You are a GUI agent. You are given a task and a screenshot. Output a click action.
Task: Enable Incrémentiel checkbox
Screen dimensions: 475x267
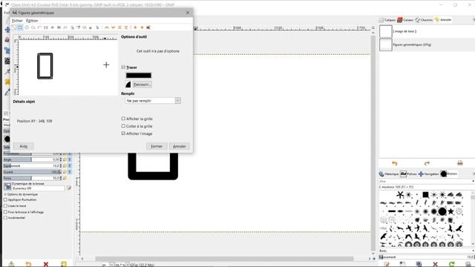(x=5, y=217)
